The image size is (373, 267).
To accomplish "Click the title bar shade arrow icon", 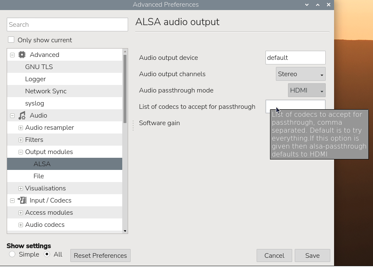I will [307, 5].
